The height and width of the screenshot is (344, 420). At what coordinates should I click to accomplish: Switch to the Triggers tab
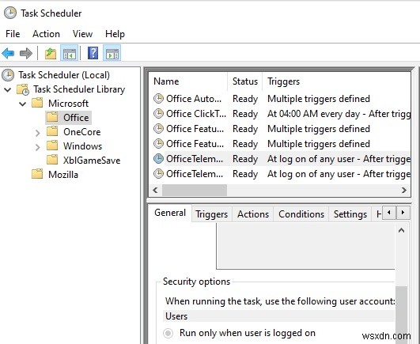[x=212, y=214]
